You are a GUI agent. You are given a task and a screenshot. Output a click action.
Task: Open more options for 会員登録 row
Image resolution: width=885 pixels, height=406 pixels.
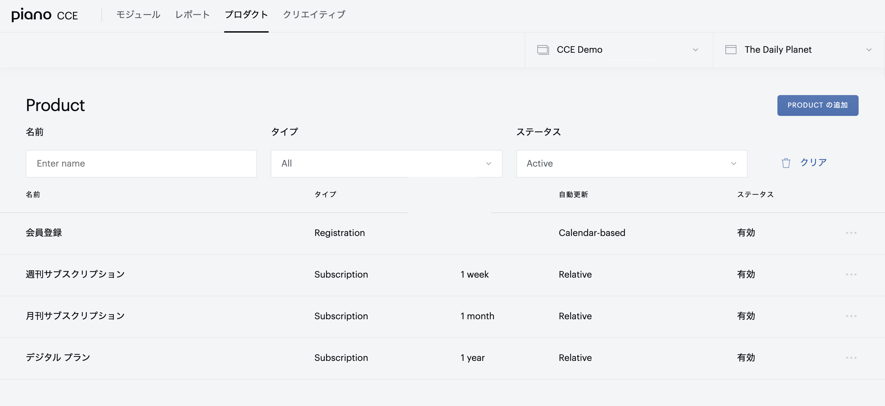pyautogui.click(x=851, y=233)
